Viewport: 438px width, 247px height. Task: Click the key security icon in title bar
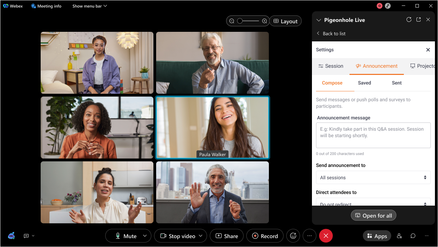click(387, 6)
